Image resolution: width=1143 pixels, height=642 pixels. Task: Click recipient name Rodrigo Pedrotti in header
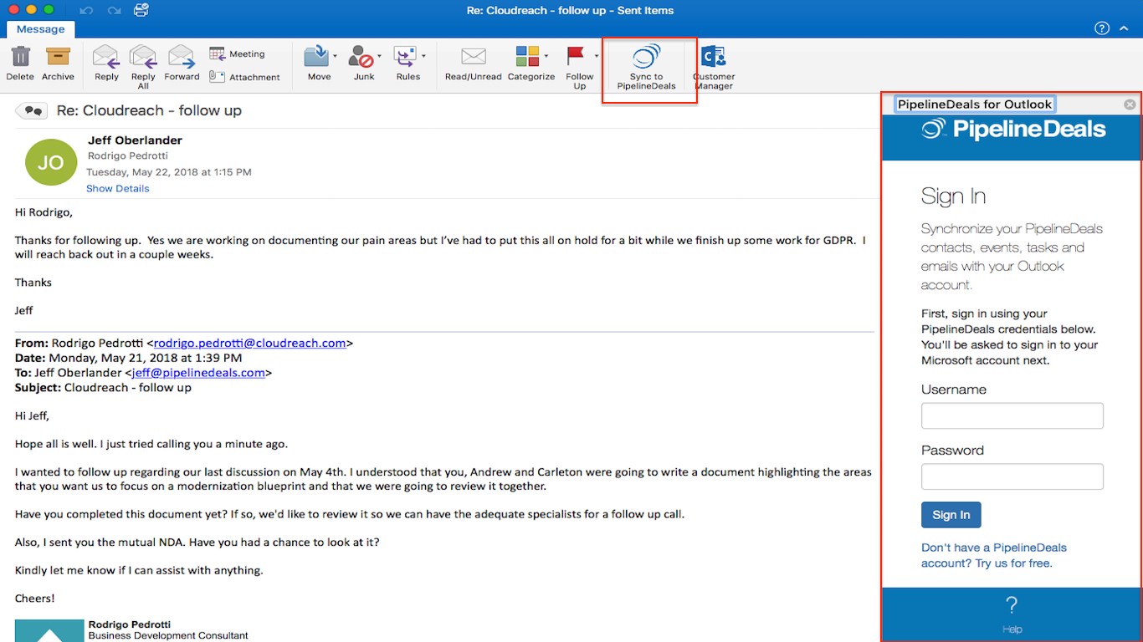[128, 155]
